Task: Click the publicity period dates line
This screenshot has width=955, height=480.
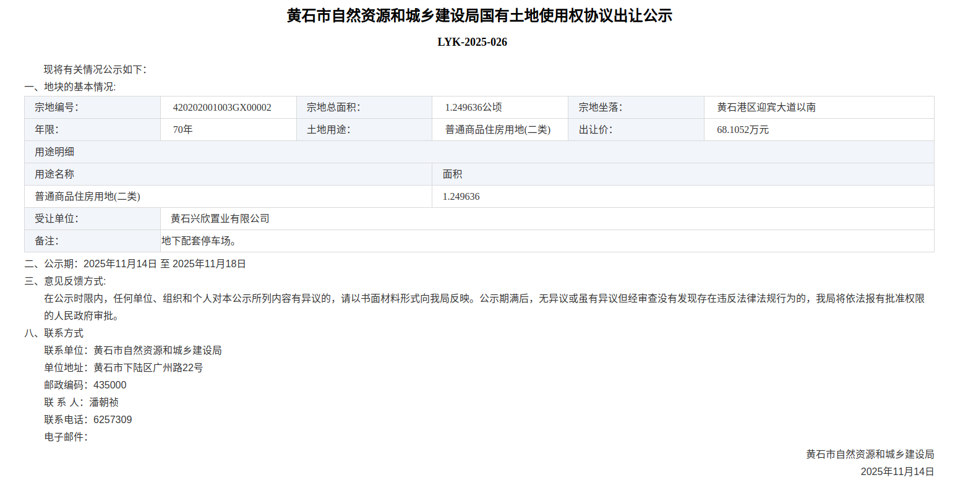Action: pos(165,264)
